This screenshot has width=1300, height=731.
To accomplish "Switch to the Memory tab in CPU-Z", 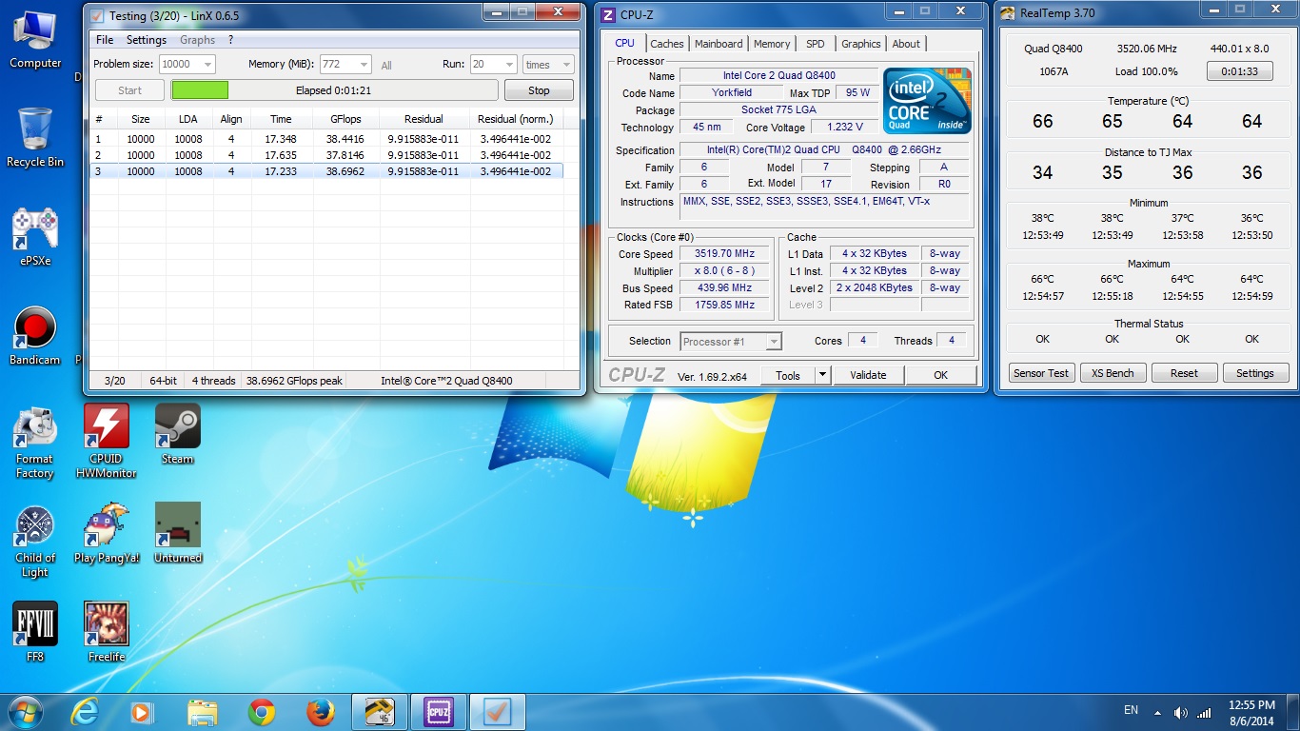I will [x=772, y=44].
